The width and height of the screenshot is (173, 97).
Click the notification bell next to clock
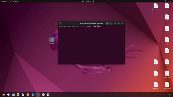pos(93,1)
